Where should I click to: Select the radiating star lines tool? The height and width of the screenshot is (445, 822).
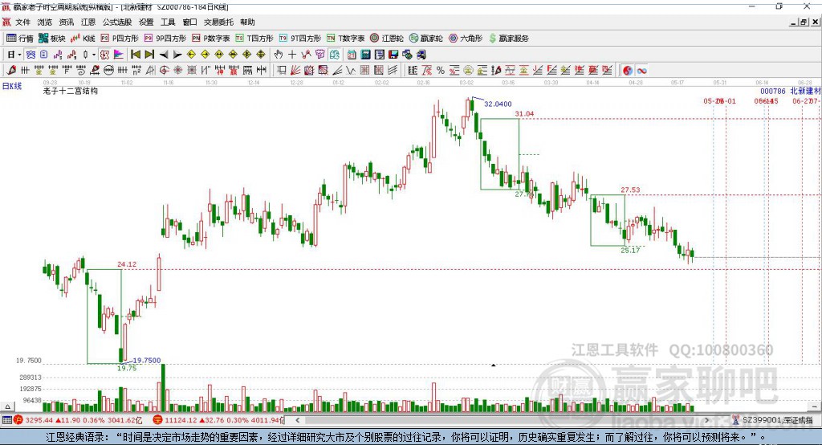(x=178, y=71)
